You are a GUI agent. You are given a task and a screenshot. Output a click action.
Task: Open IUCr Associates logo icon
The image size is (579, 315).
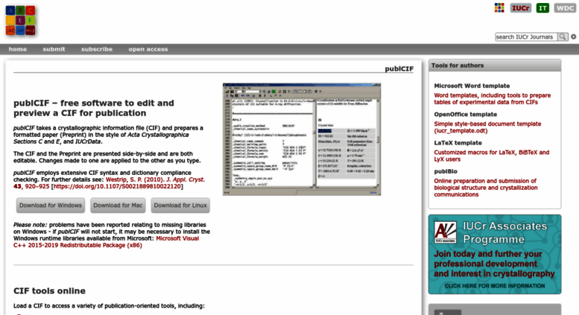[x=445, y=232]
